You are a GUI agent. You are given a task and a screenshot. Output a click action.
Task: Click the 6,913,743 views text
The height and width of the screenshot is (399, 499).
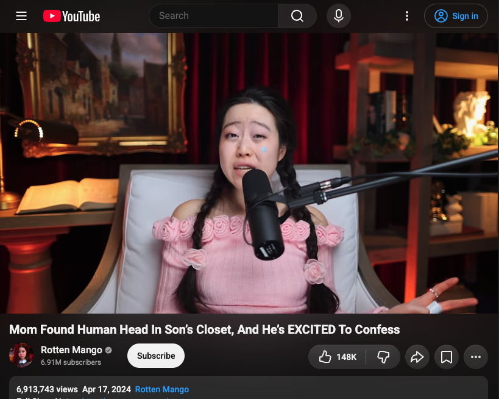click(47, 389)
